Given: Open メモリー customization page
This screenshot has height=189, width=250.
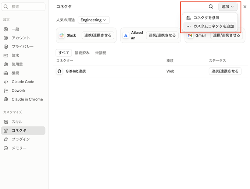Looking at the screenshot, I should [23, 148].
